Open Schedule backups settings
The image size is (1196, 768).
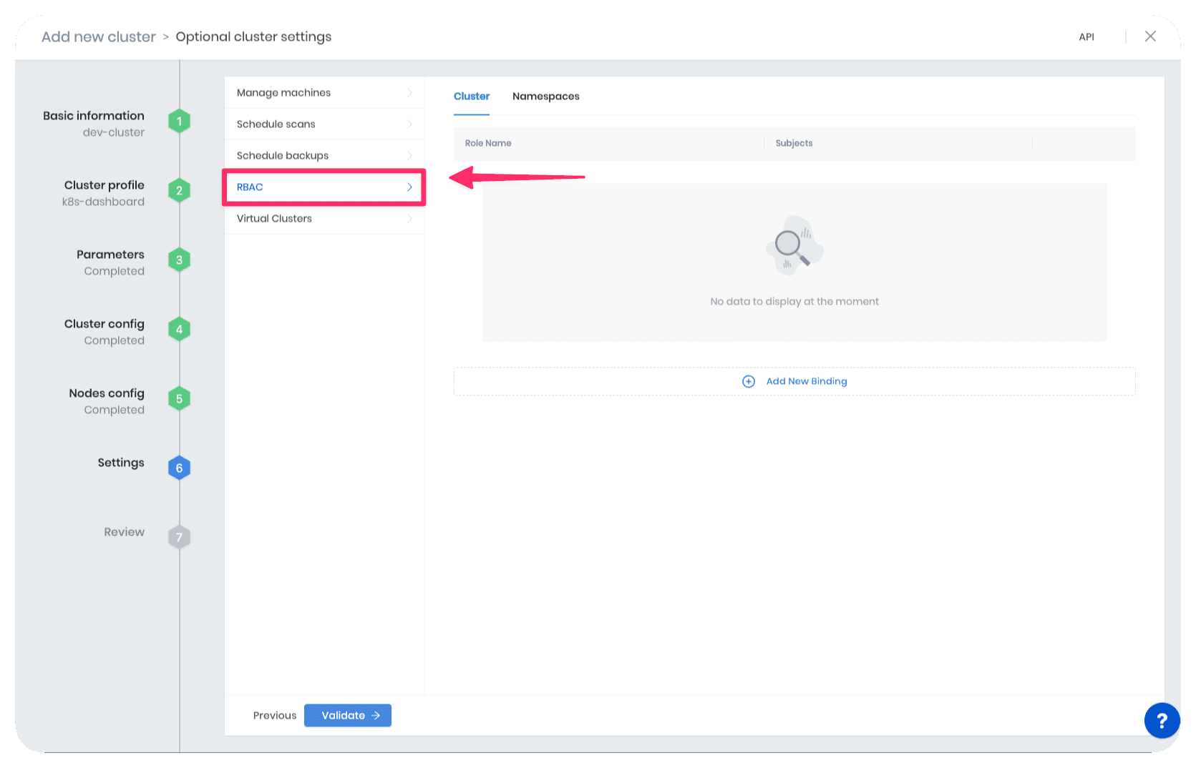coord(324,155)
